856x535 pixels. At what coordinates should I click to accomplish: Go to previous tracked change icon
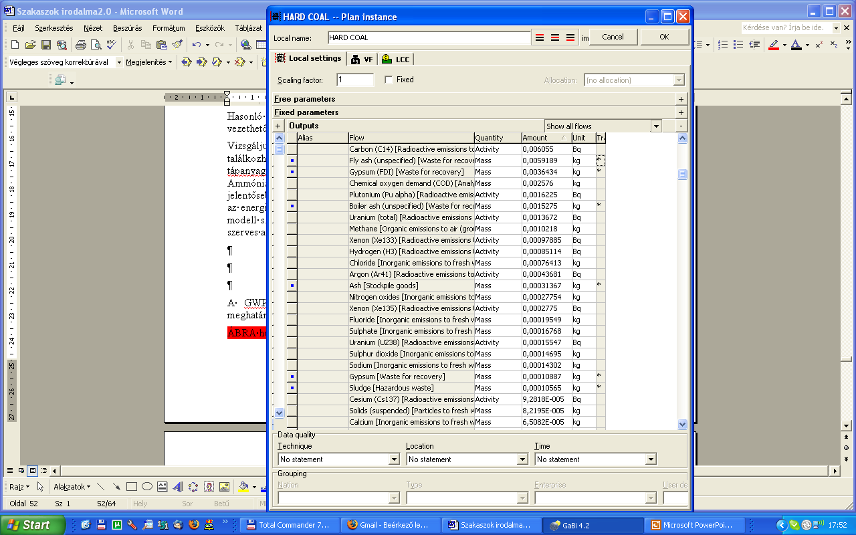(x=187, y=62)
